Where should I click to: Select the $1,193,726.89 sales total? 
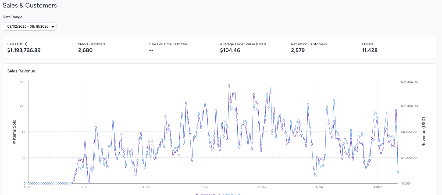pos(24,50)
